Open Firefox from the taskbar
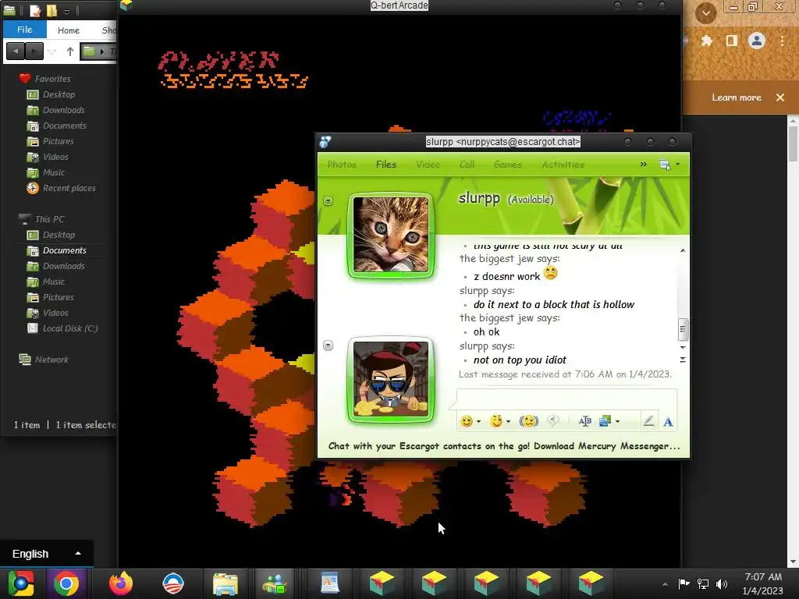Screen dimensions: 799x599 click(121, 583)
